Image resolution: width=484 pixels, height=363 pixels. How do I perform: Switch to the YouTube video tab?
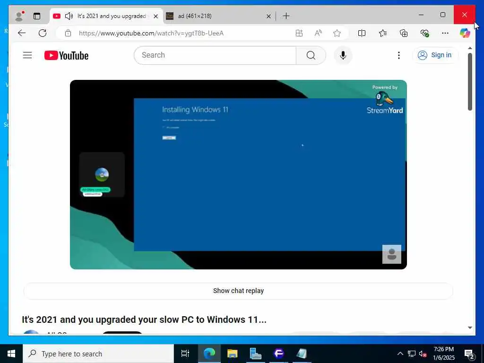coord(106,16)
